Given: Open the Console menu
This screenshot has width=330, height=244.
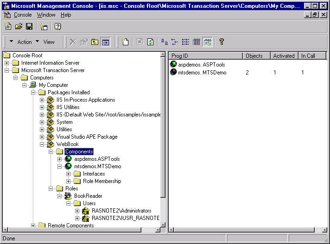Looking at the screenshot, I should coord(23,15).
